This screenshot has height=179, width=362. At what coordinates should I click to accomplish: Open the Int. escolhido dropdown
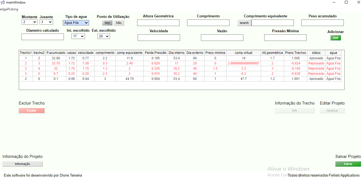tap(78, 36)
